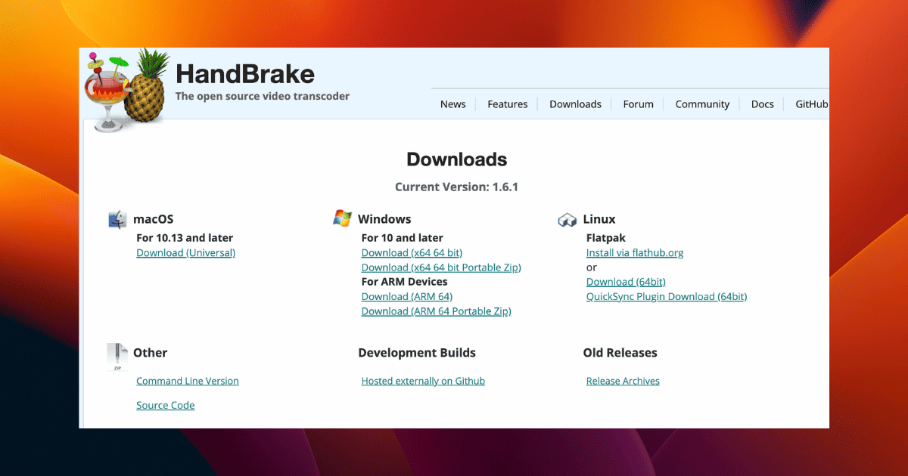The width and height of the screenshot is (908, 476).
Task: Open Hosted externally on Github link
Action: point(423,382)
